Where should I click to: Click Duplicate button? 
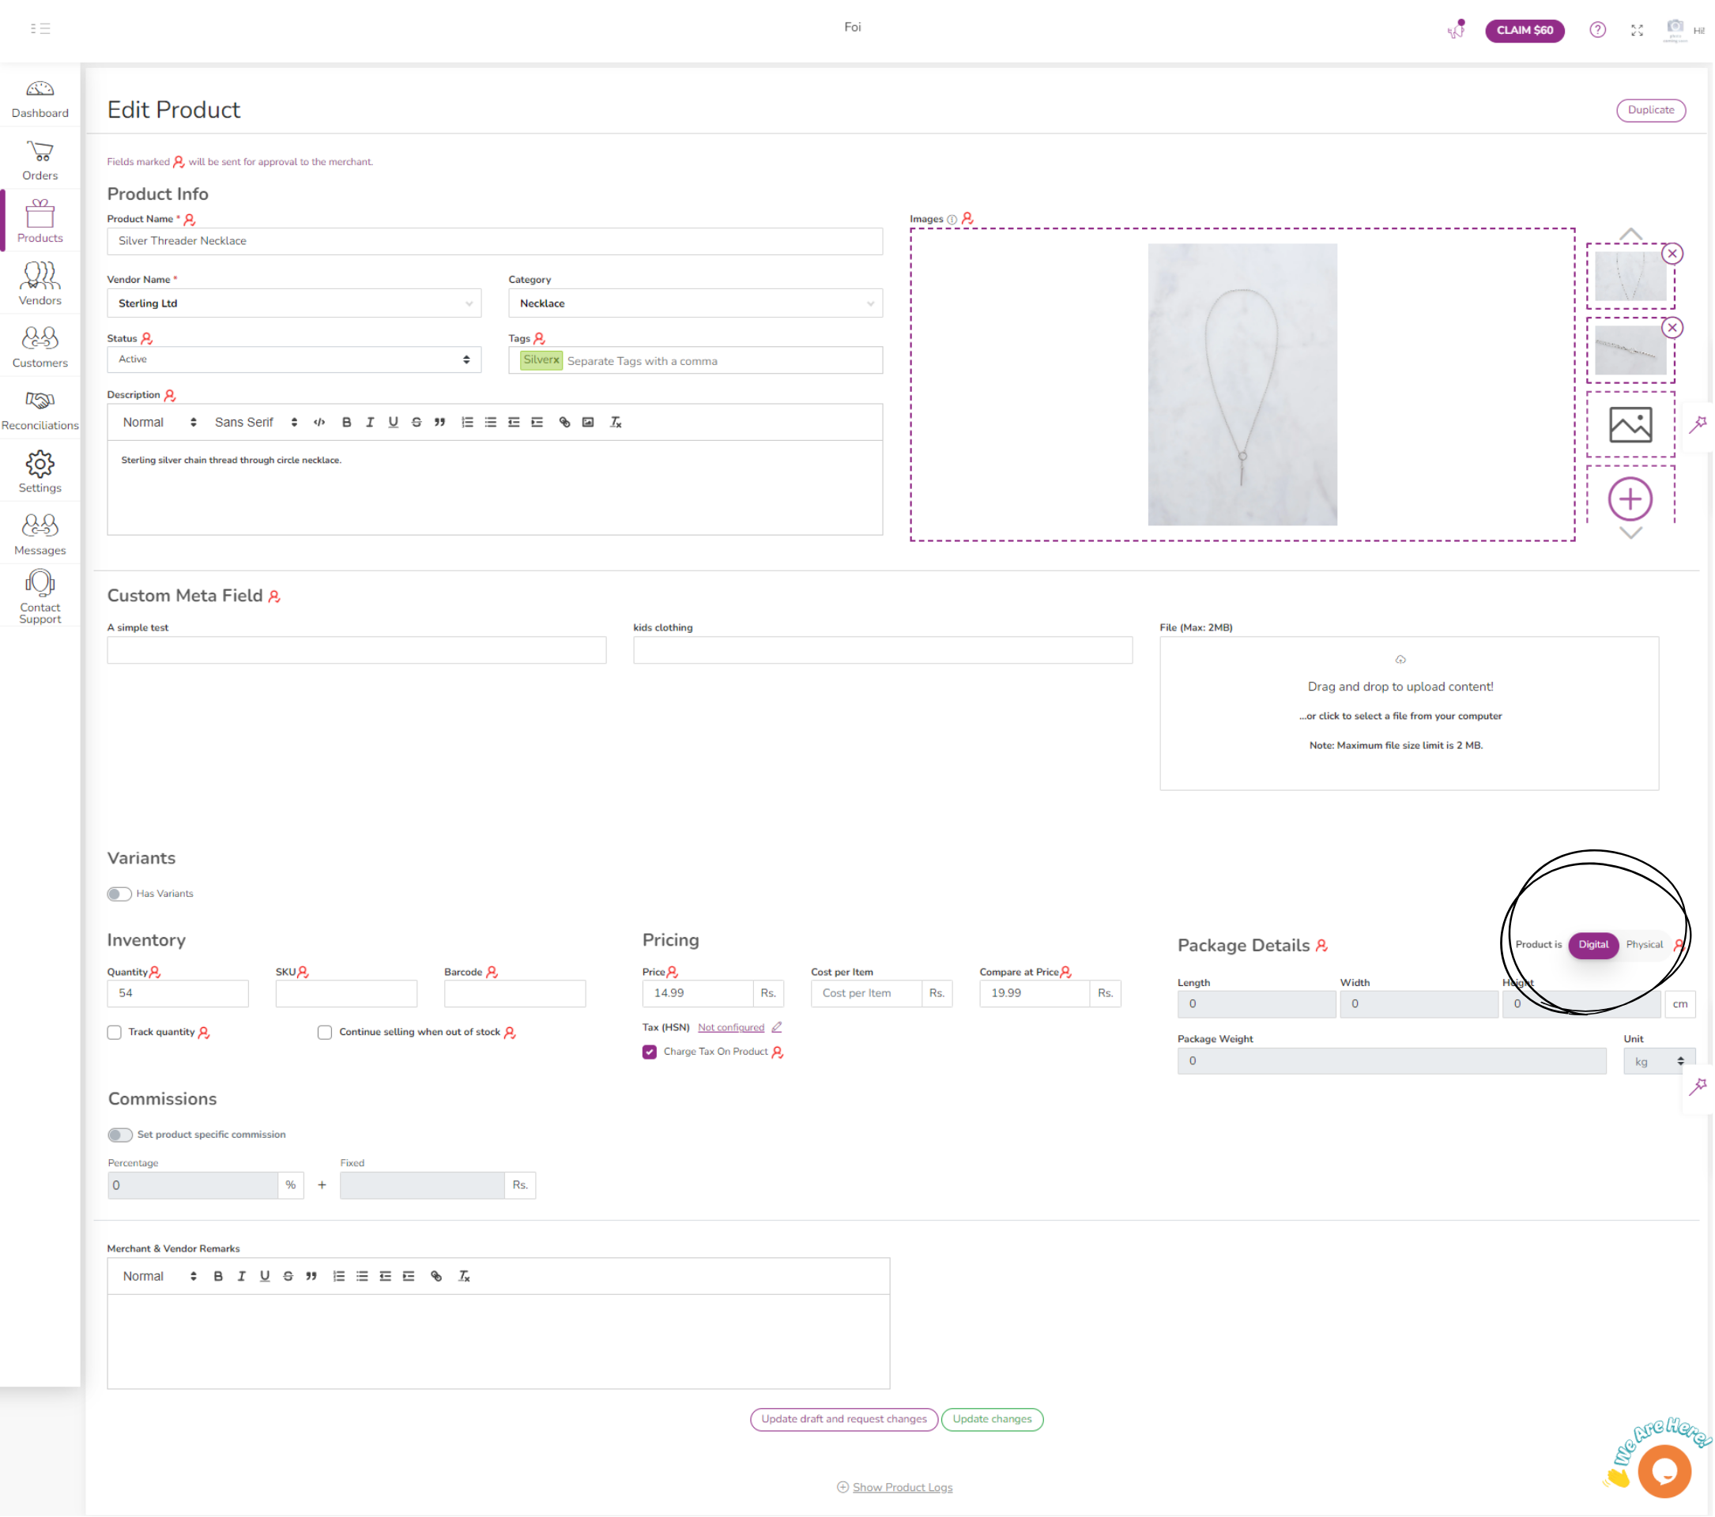point(1651,110)
